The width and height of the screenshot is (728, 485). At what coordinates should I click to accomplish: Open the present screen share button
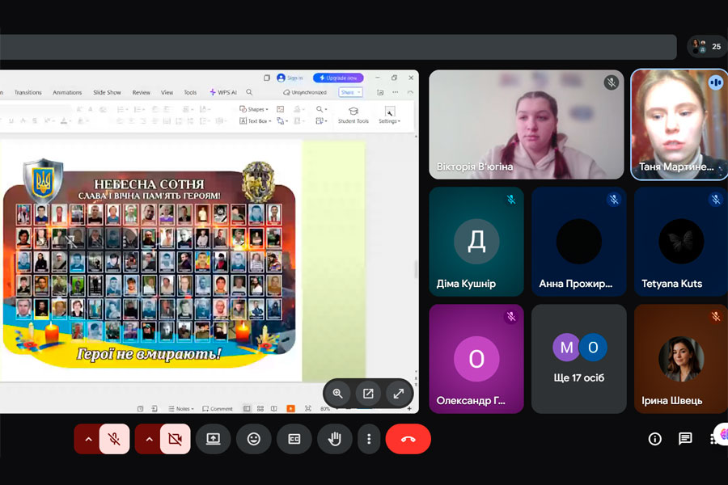(x=214, y=439)
